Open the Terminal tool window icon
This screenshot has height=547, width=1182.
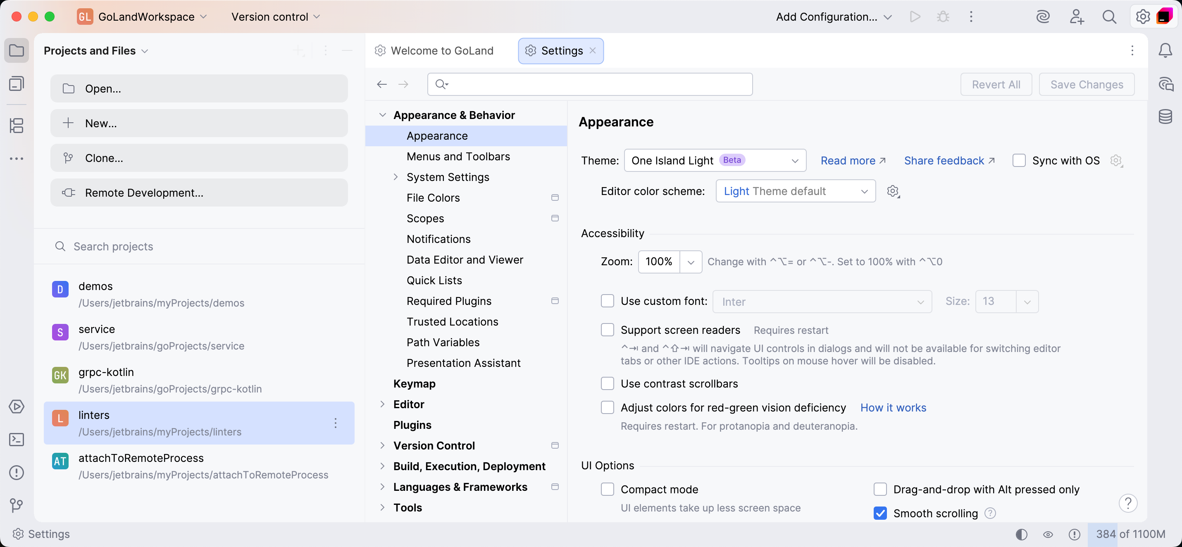[17, 439]
